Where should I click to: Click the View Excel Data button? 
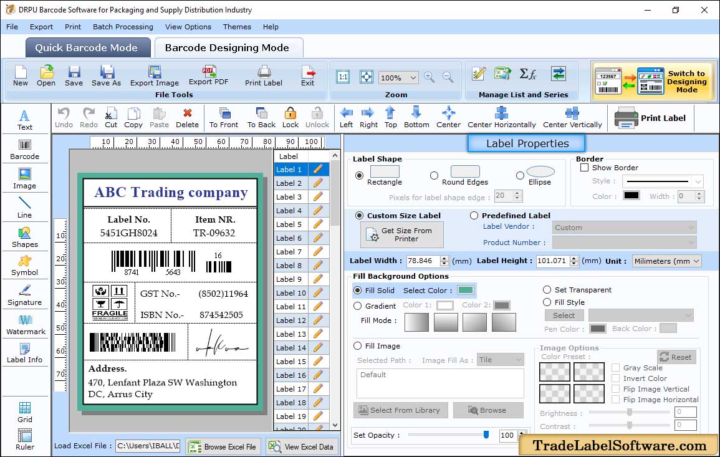click(302, 446)
